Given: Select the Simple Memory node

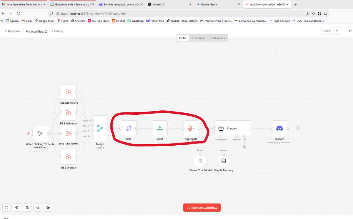Looking at the screenshot, I should tap(224, 161).
